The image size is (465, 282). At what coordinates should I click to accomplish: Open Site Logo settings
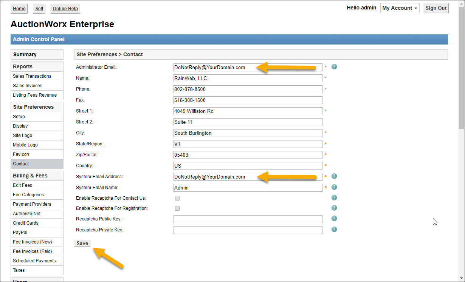37,136
